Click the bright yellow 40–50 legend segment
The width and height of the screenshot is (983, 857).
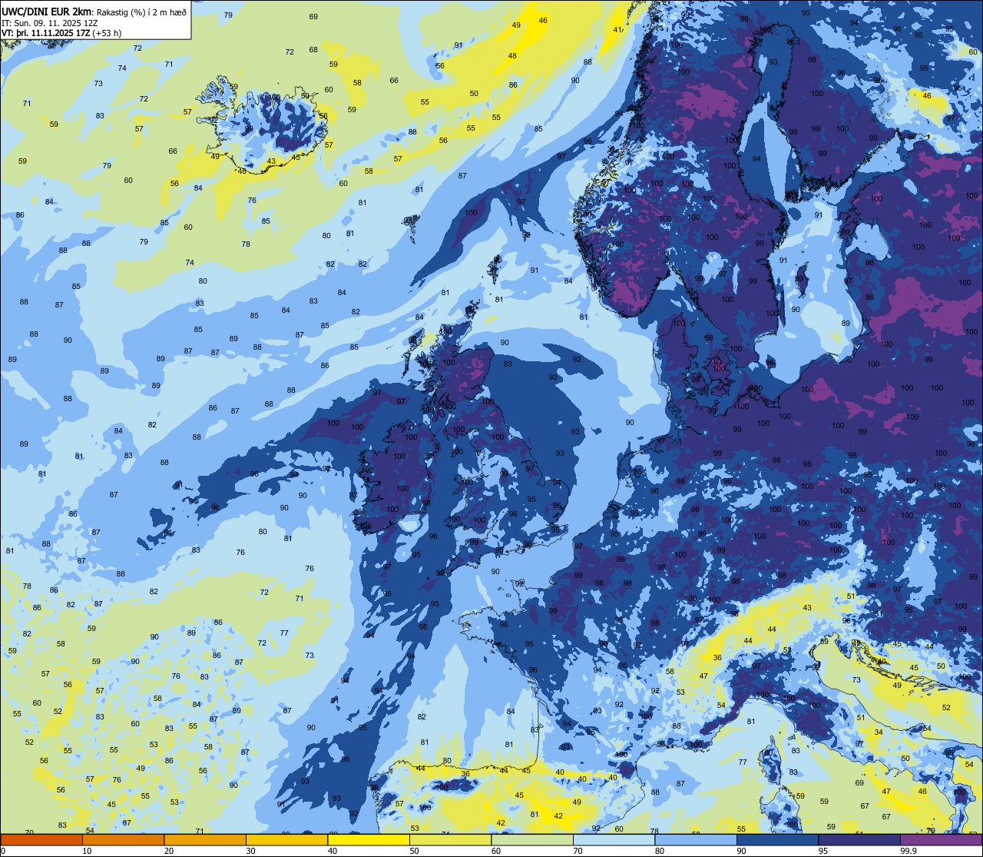(x=369, y=839)
